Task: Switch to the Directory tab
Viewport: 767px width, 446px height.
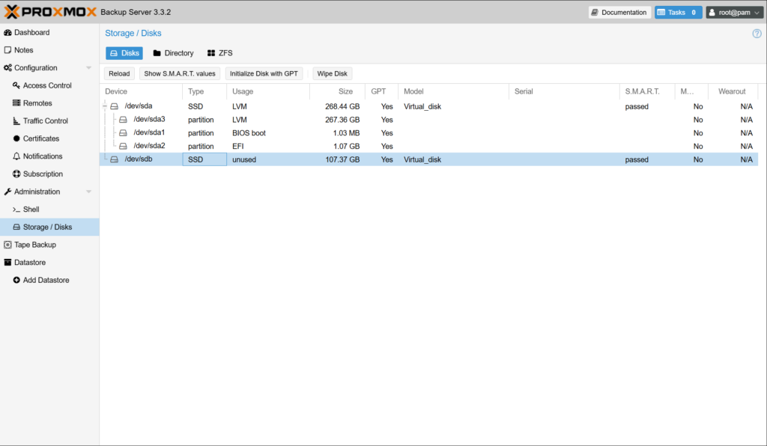Action: click(173, 53)
